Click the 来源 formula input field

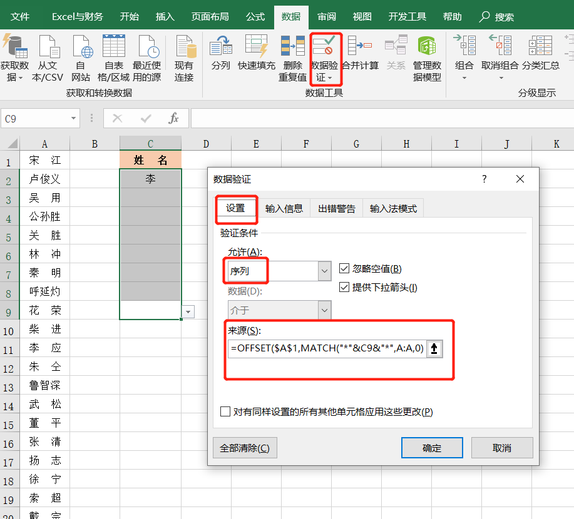[327, 348]
